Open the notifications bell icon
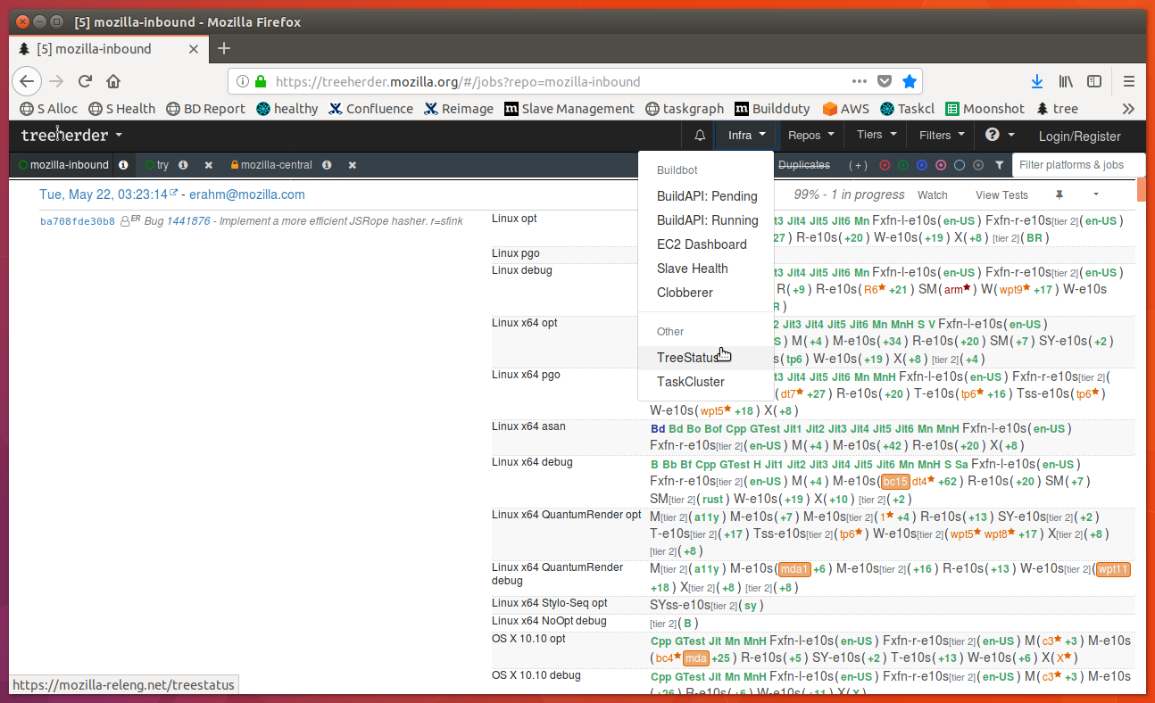 click(700, 136)
